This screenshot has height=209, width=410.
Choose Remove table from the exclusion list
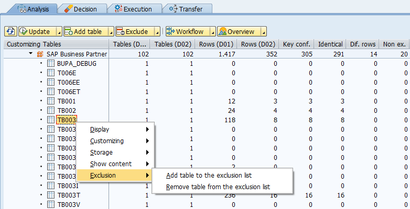pos(218,187)
